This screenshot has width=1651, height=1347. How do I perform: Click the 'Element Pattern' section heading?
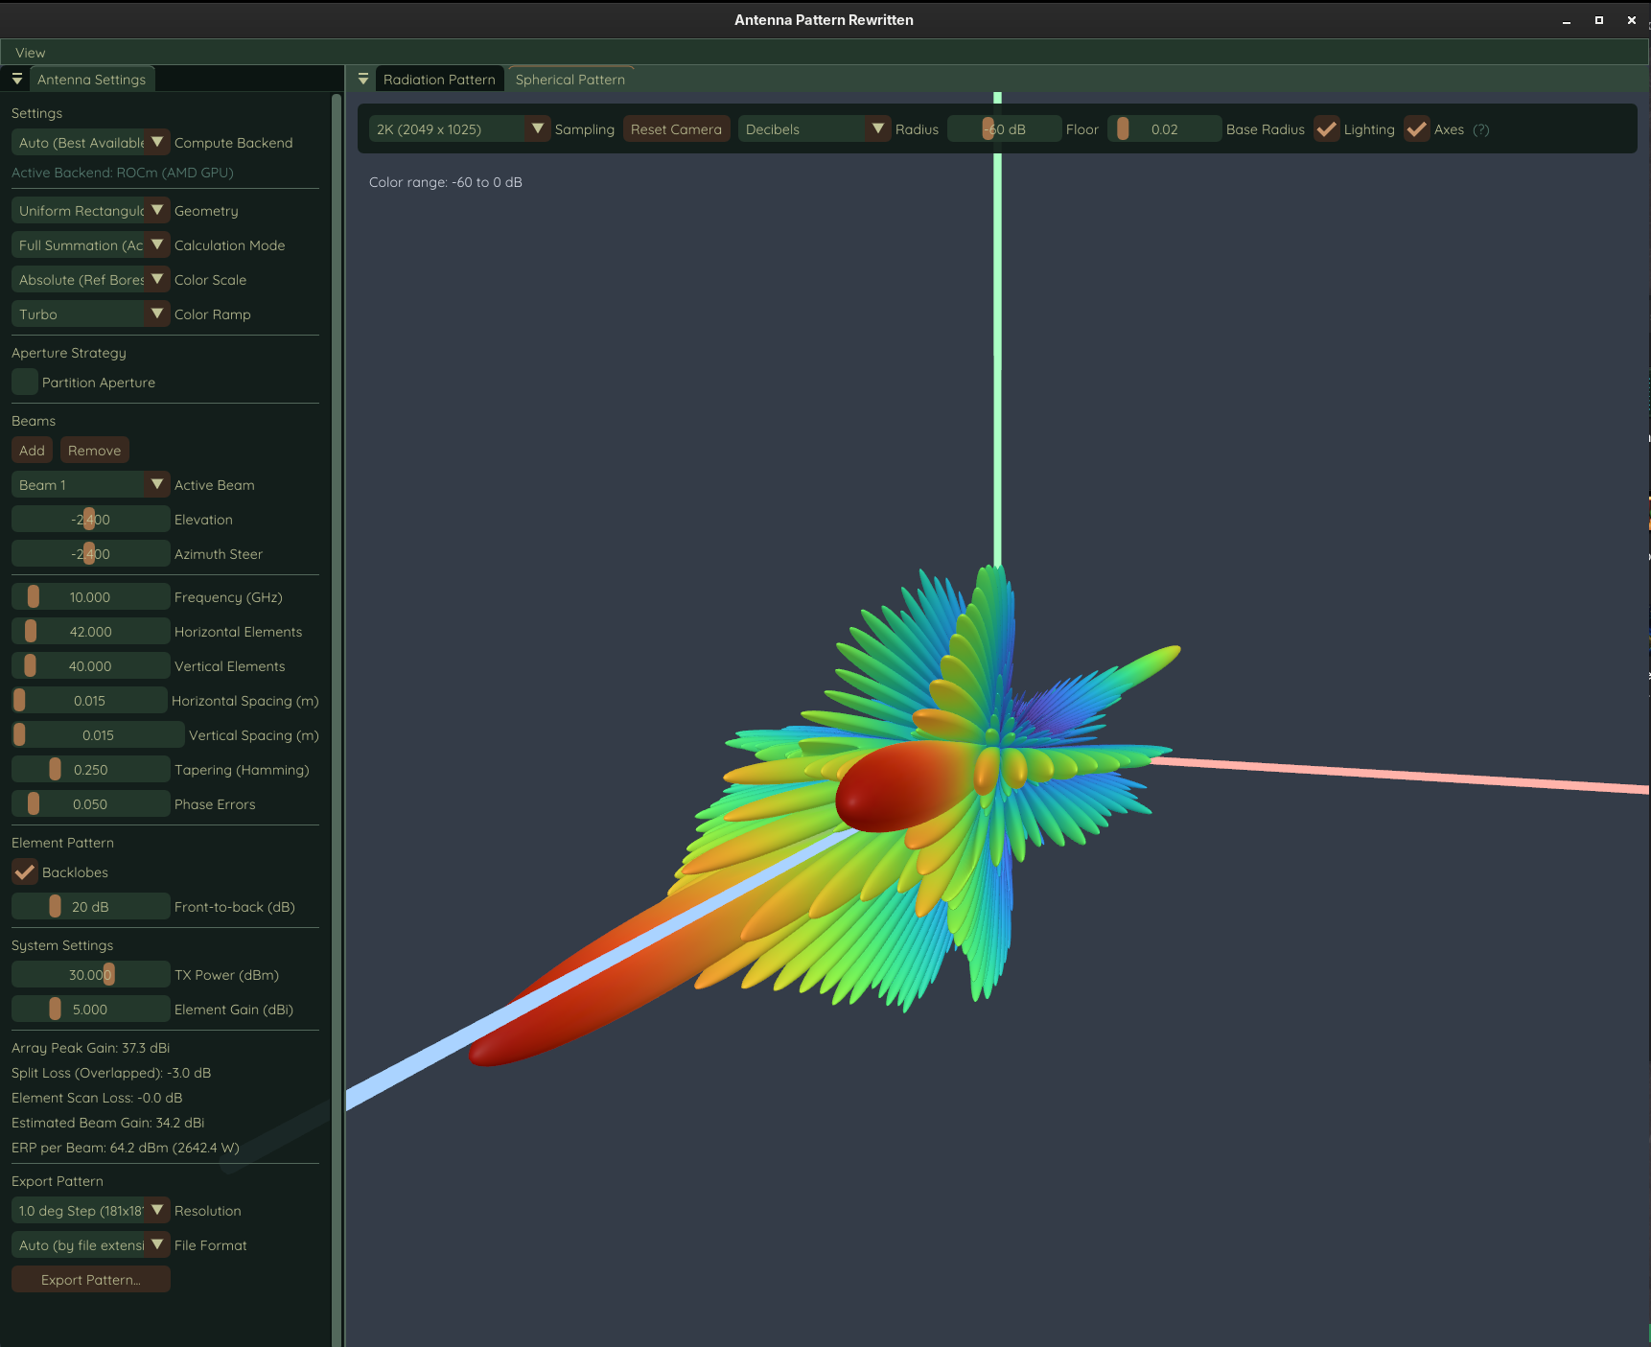[x=62, y=843]
